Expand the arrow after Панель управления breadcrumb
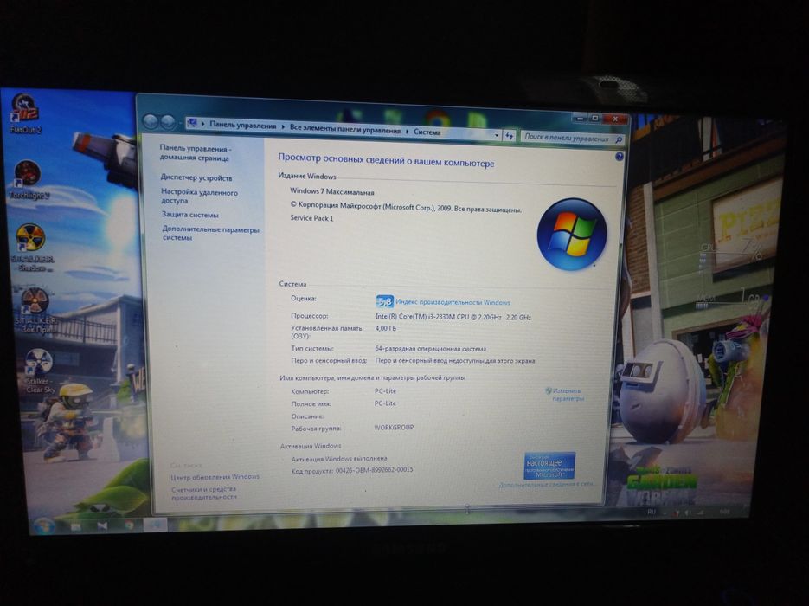Screen dimensions: 809x606 coord(283,126)
